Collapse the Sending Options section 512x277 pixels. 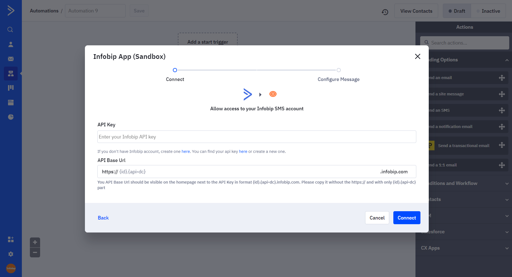507,60
